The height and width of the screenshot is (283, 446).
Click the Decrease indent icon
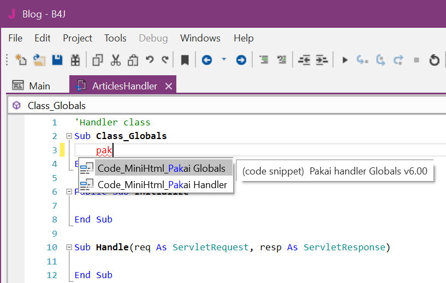coord(304,60)
